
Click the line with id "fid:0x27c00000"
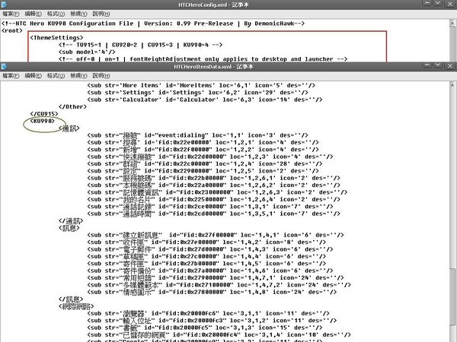tap(206, 257)
